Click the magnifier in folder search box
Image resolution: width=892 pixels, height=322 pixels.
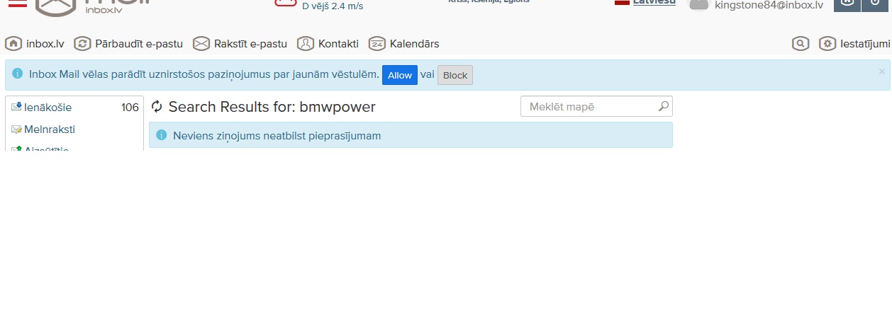pos(663,107)
